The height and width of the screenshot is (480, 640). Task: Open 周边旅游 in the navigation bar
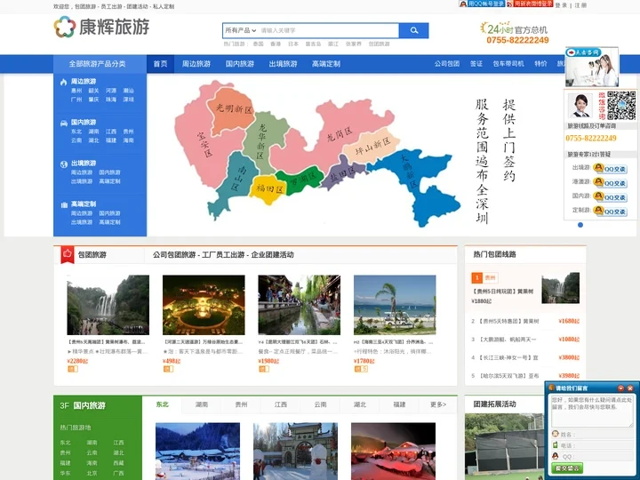(196, 64)
